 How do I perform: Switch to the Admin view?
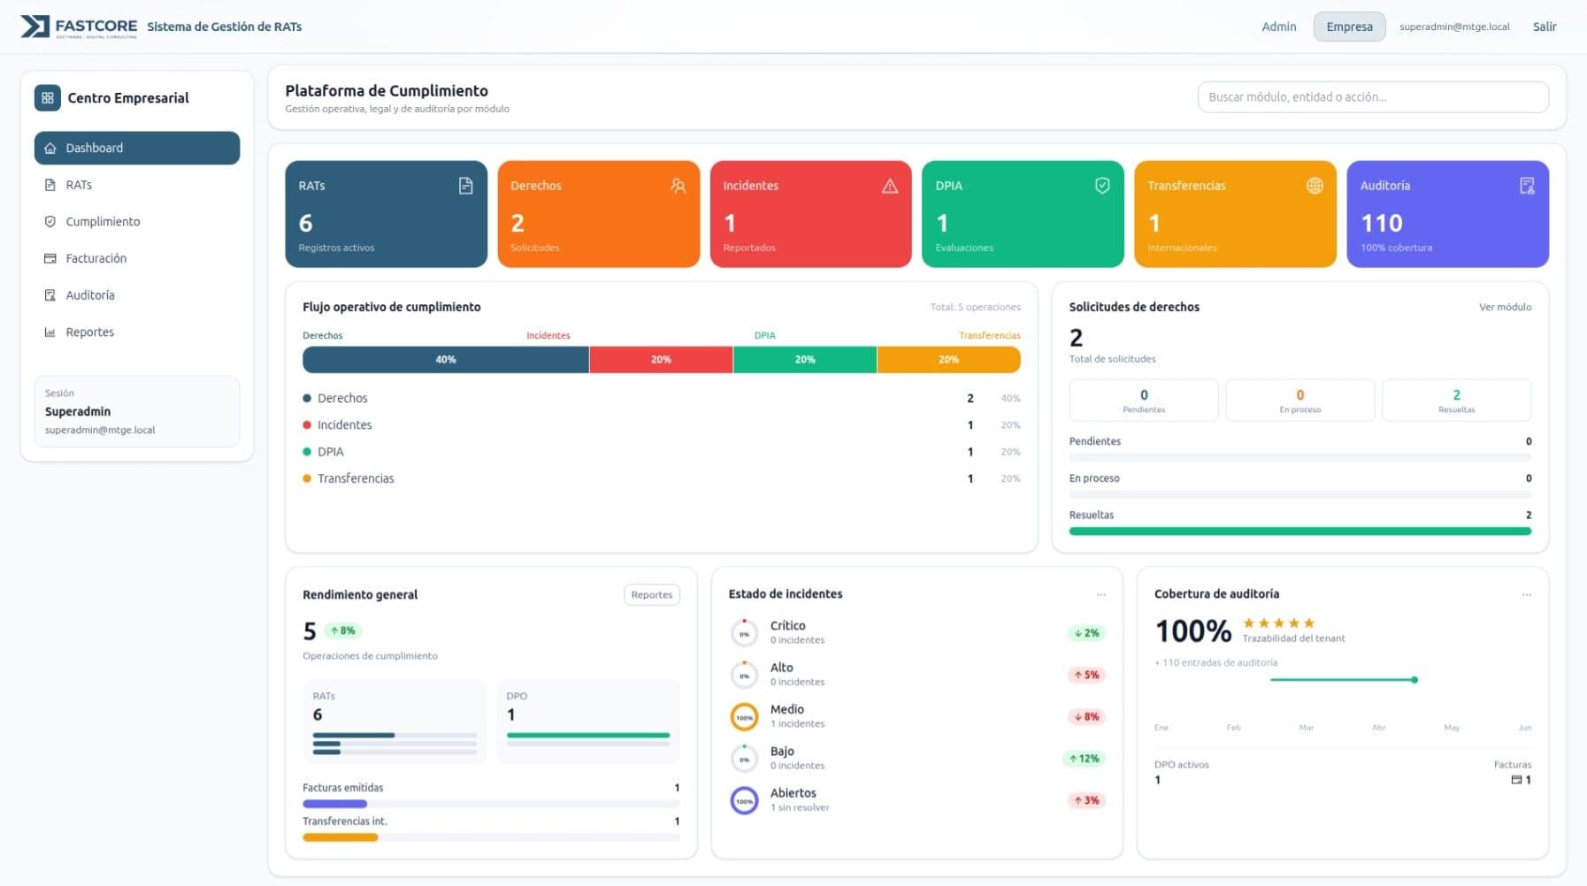pyautogui.click(x=1278, y=27)
